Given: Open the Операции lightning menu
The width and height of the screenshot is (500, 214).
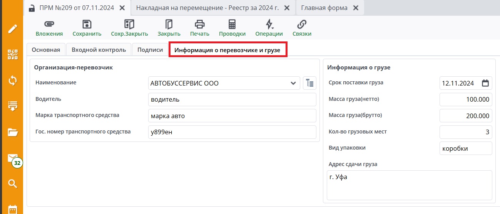Looking at the screenshot, I should [x=269, y=25].
